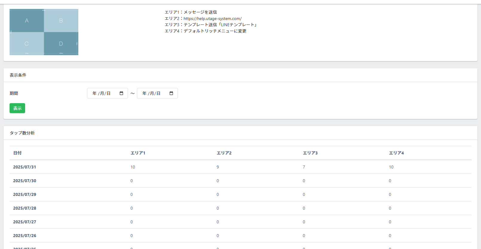The height and width of the screenshot is (249, 481).
Task: Click the エリア2 column header
Action: (x=224, y=153)
